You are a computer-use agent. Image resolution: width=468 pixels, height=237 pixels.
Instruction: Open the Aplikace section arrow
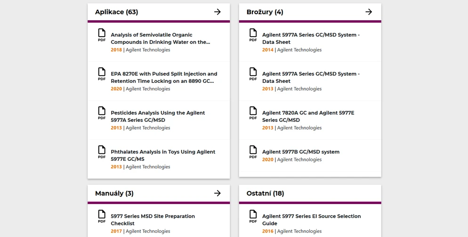(218, 12)
